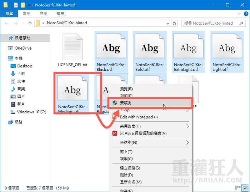Choose 安裝(I) in context menu
Screen dimensions: 250x192
151,103
